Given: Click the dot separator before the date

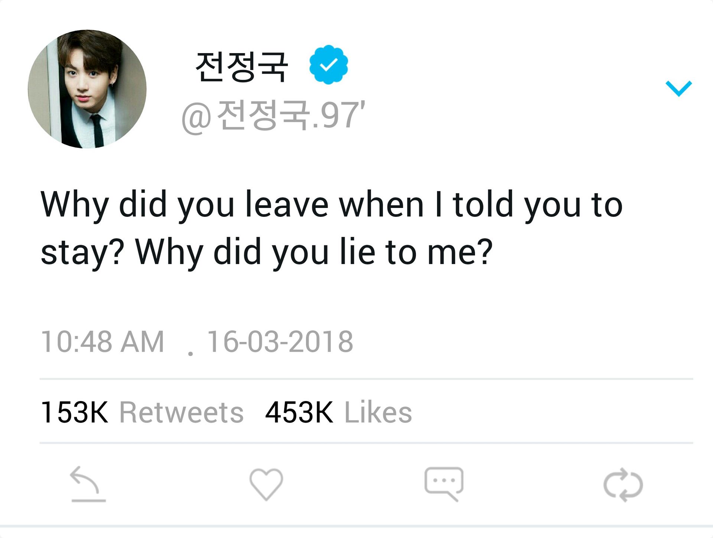Looking at the screenshot, I should click(x=191, y=353).
